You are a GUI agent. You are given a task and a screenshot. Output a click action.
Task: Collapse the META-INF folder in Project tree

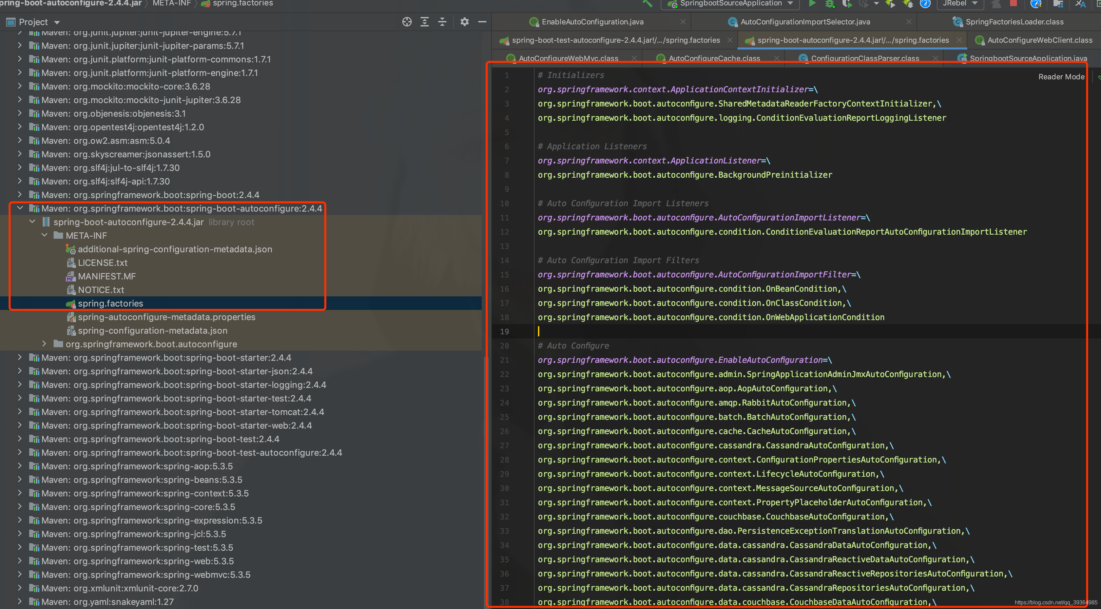pyautogui.click(x=44, y=235)
